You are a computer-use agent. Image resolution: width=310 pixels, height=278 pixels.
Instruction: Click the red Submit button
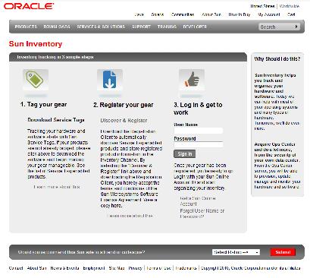point(283,252)
